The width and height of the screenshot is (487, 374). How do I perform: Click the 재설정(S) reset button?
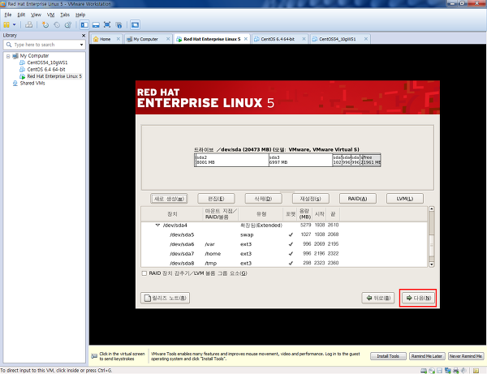[311, 199]
